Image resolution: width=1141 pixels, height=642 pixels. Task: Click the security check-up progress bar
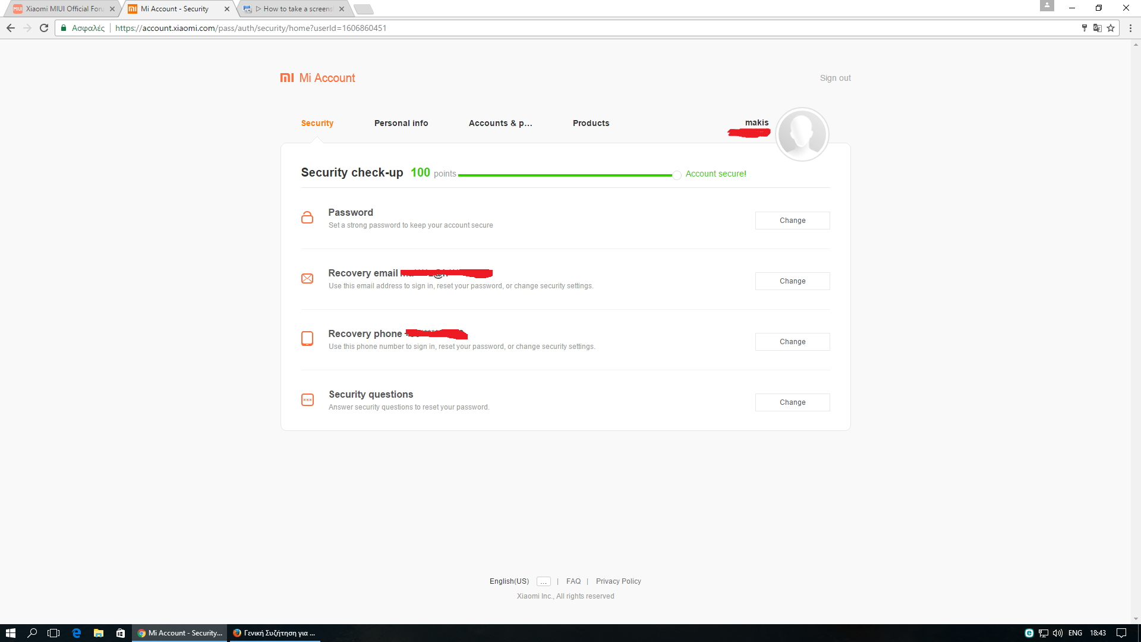(x=565, y=175)
